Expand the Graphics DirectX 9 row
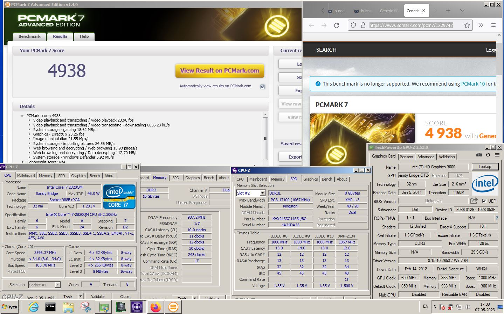 tap(29, 134)
